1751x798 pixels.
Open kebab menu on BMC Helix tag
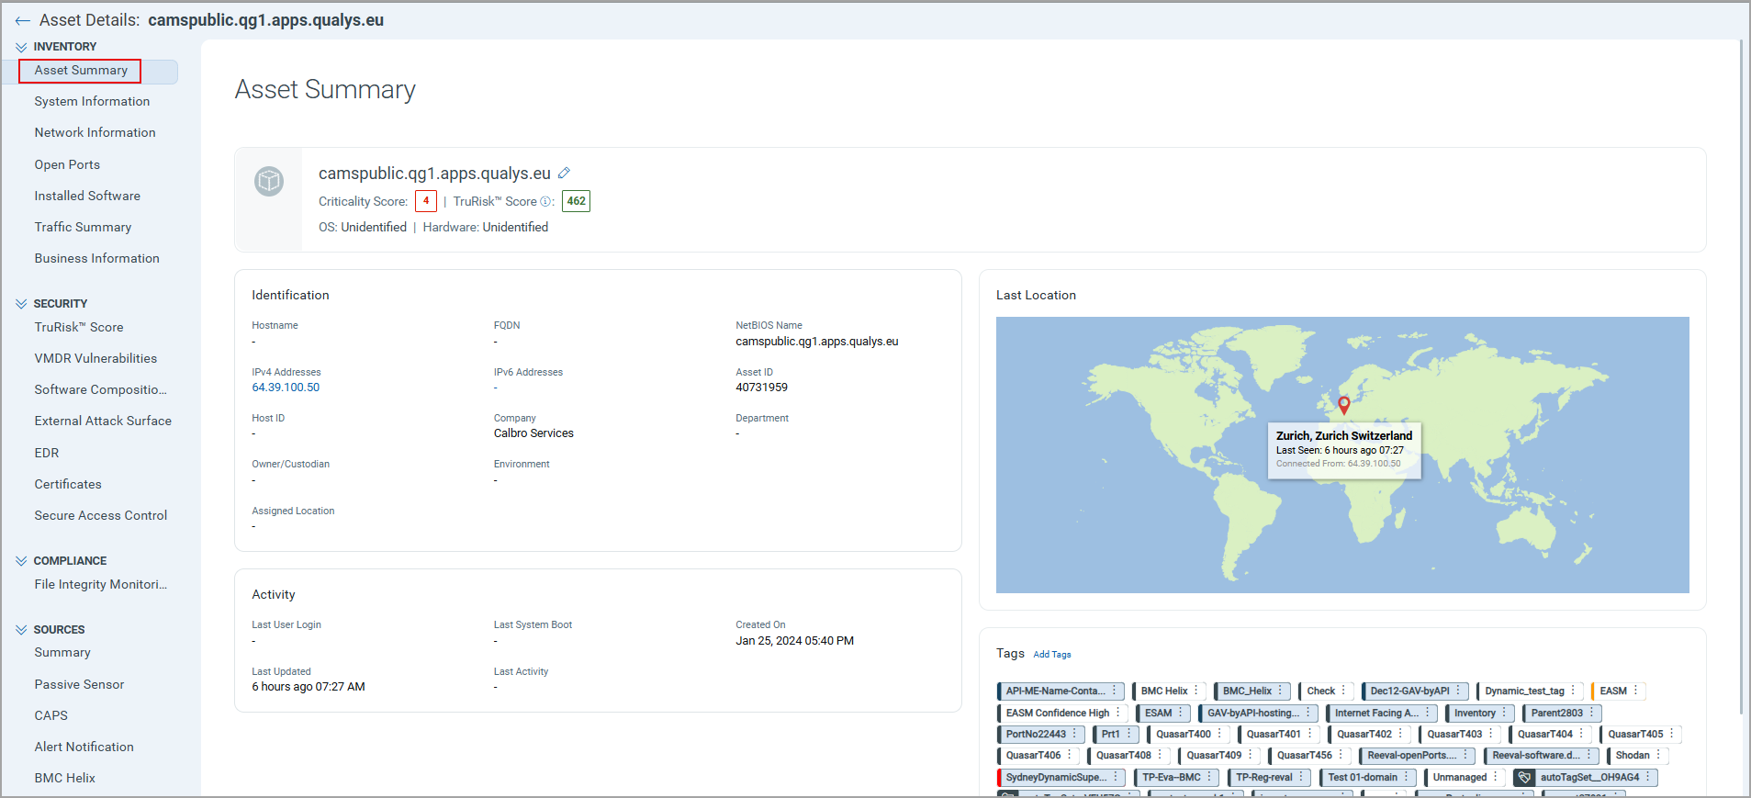1195,691
